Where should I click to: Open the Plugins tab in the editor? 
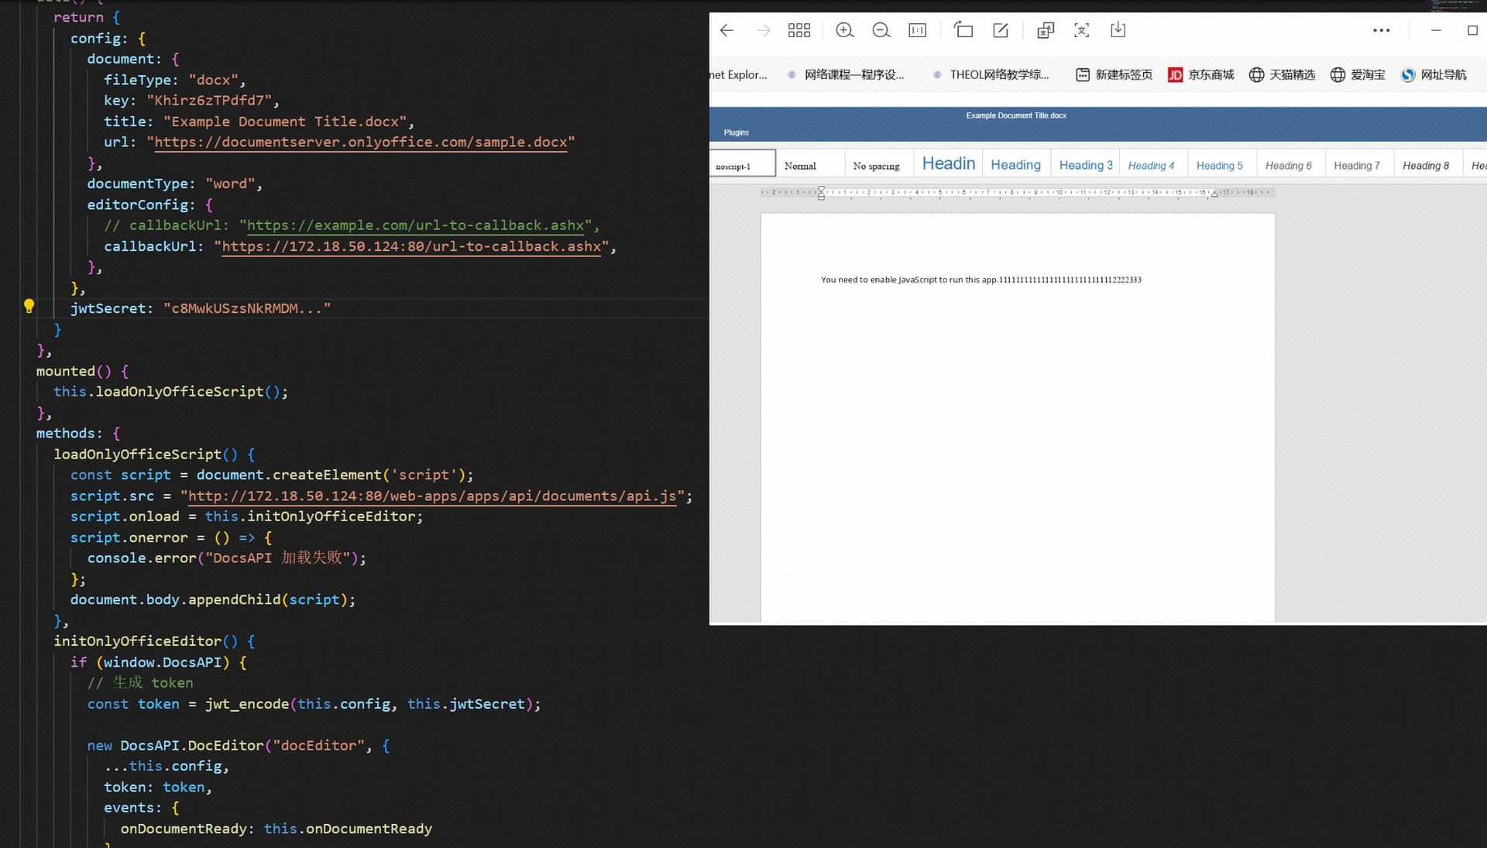(736, 132)
